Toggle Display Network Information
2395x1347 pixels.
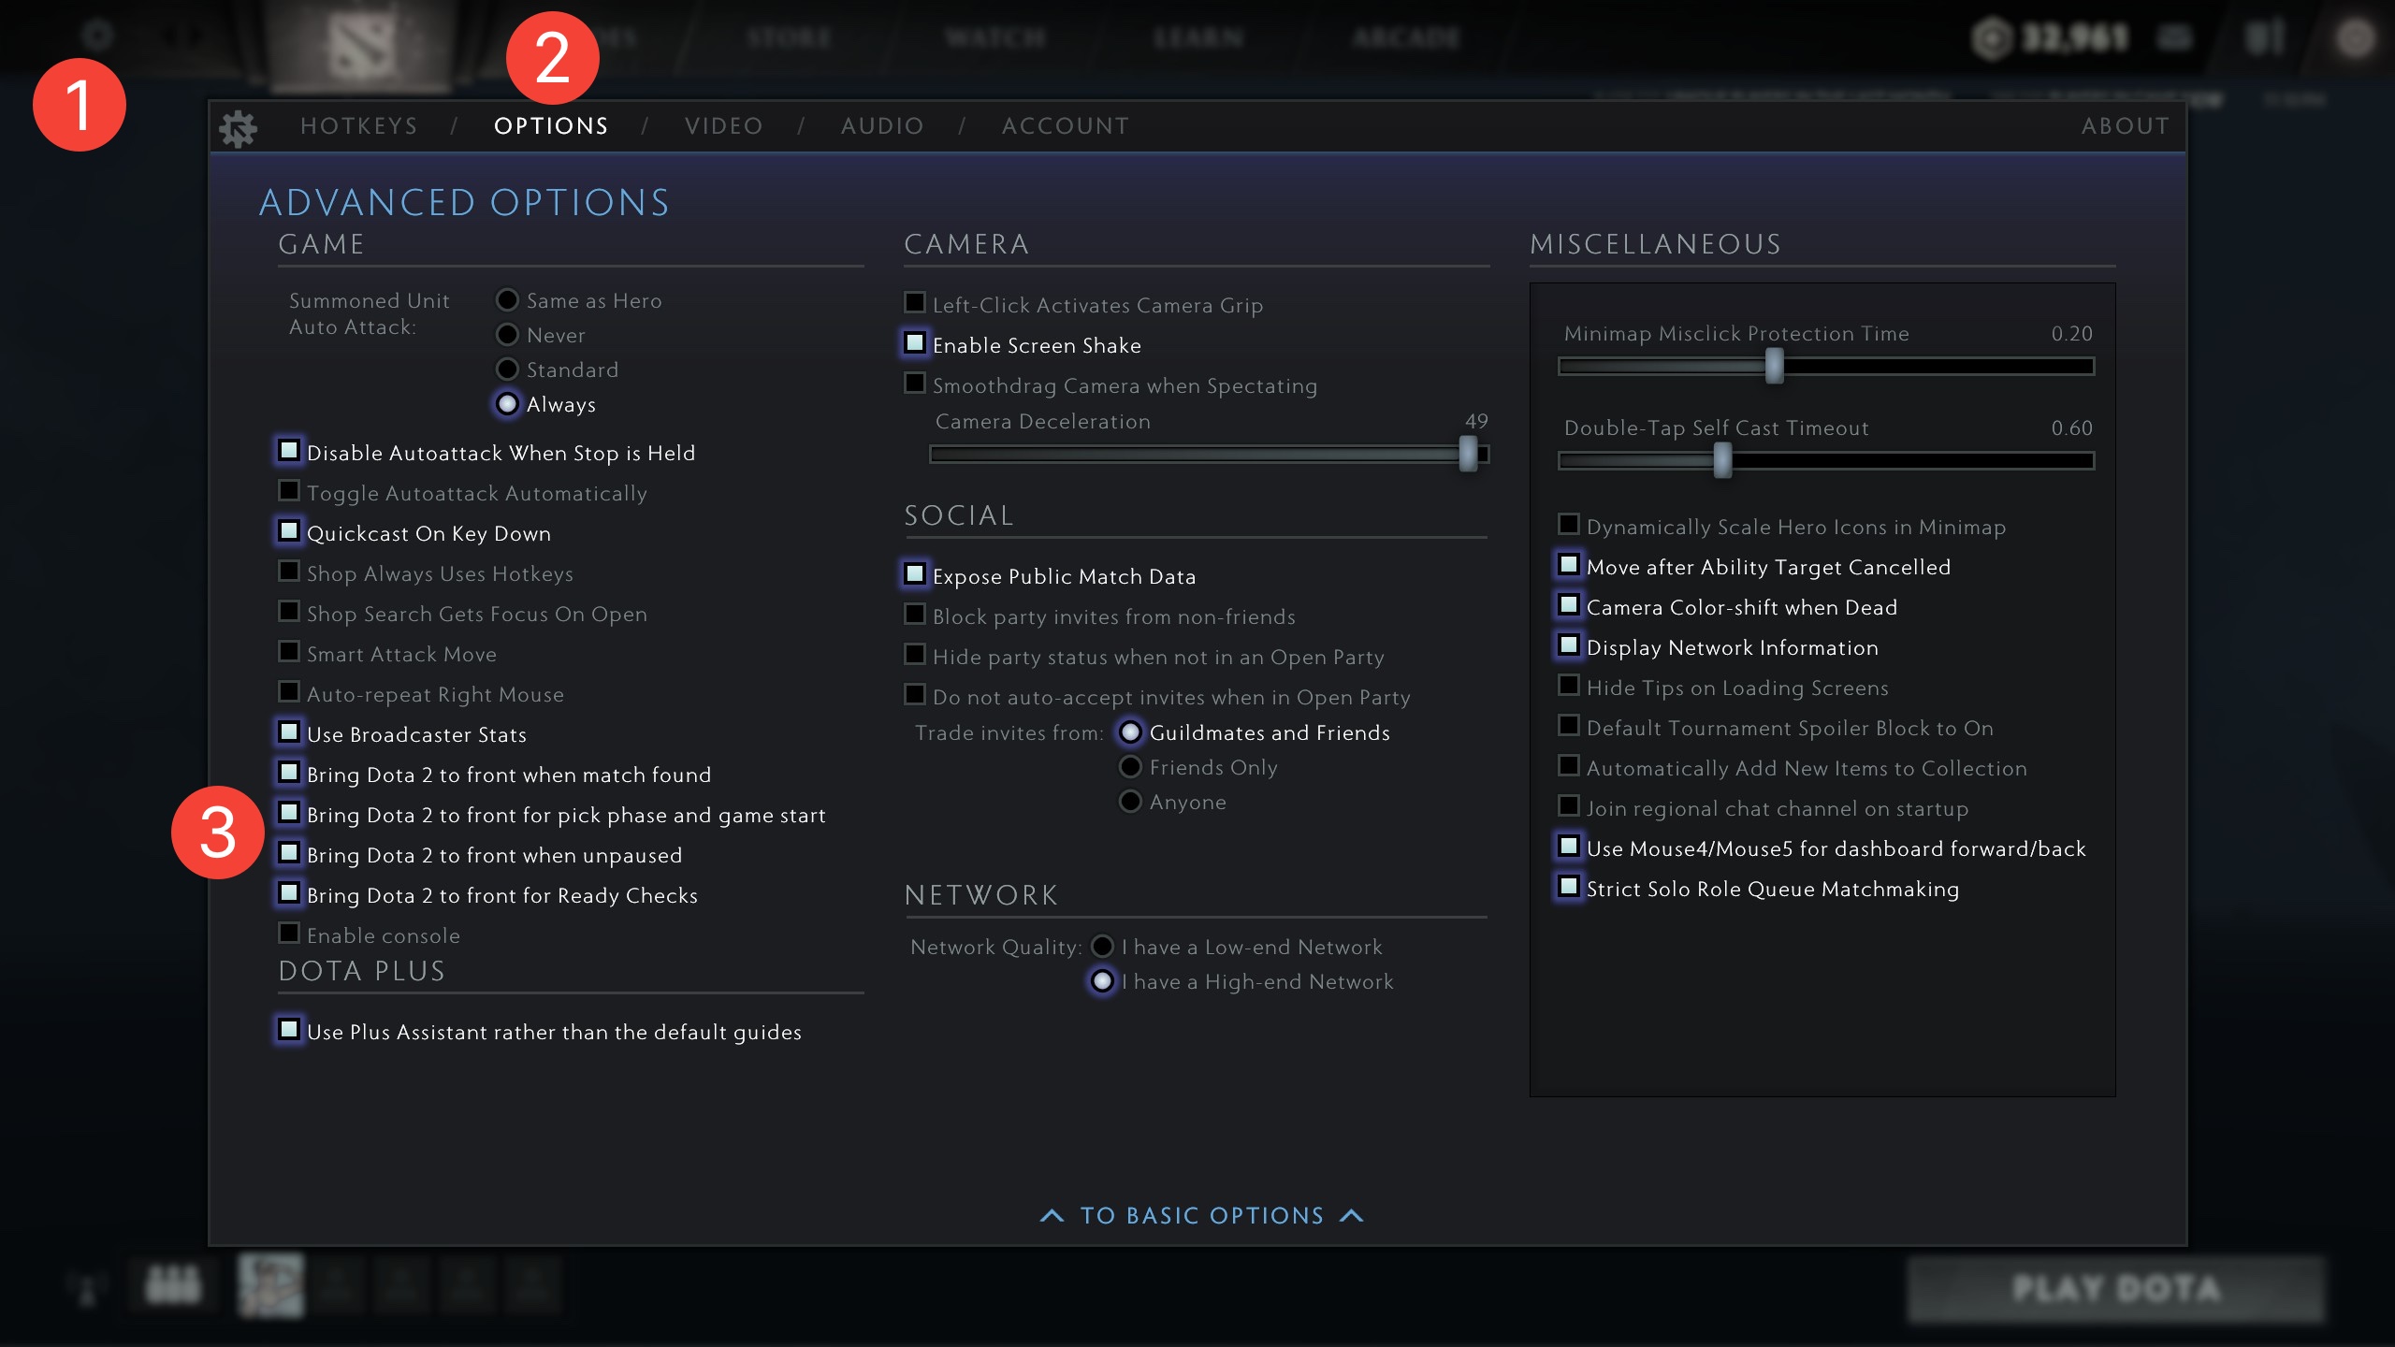(x=1569, y=645)
